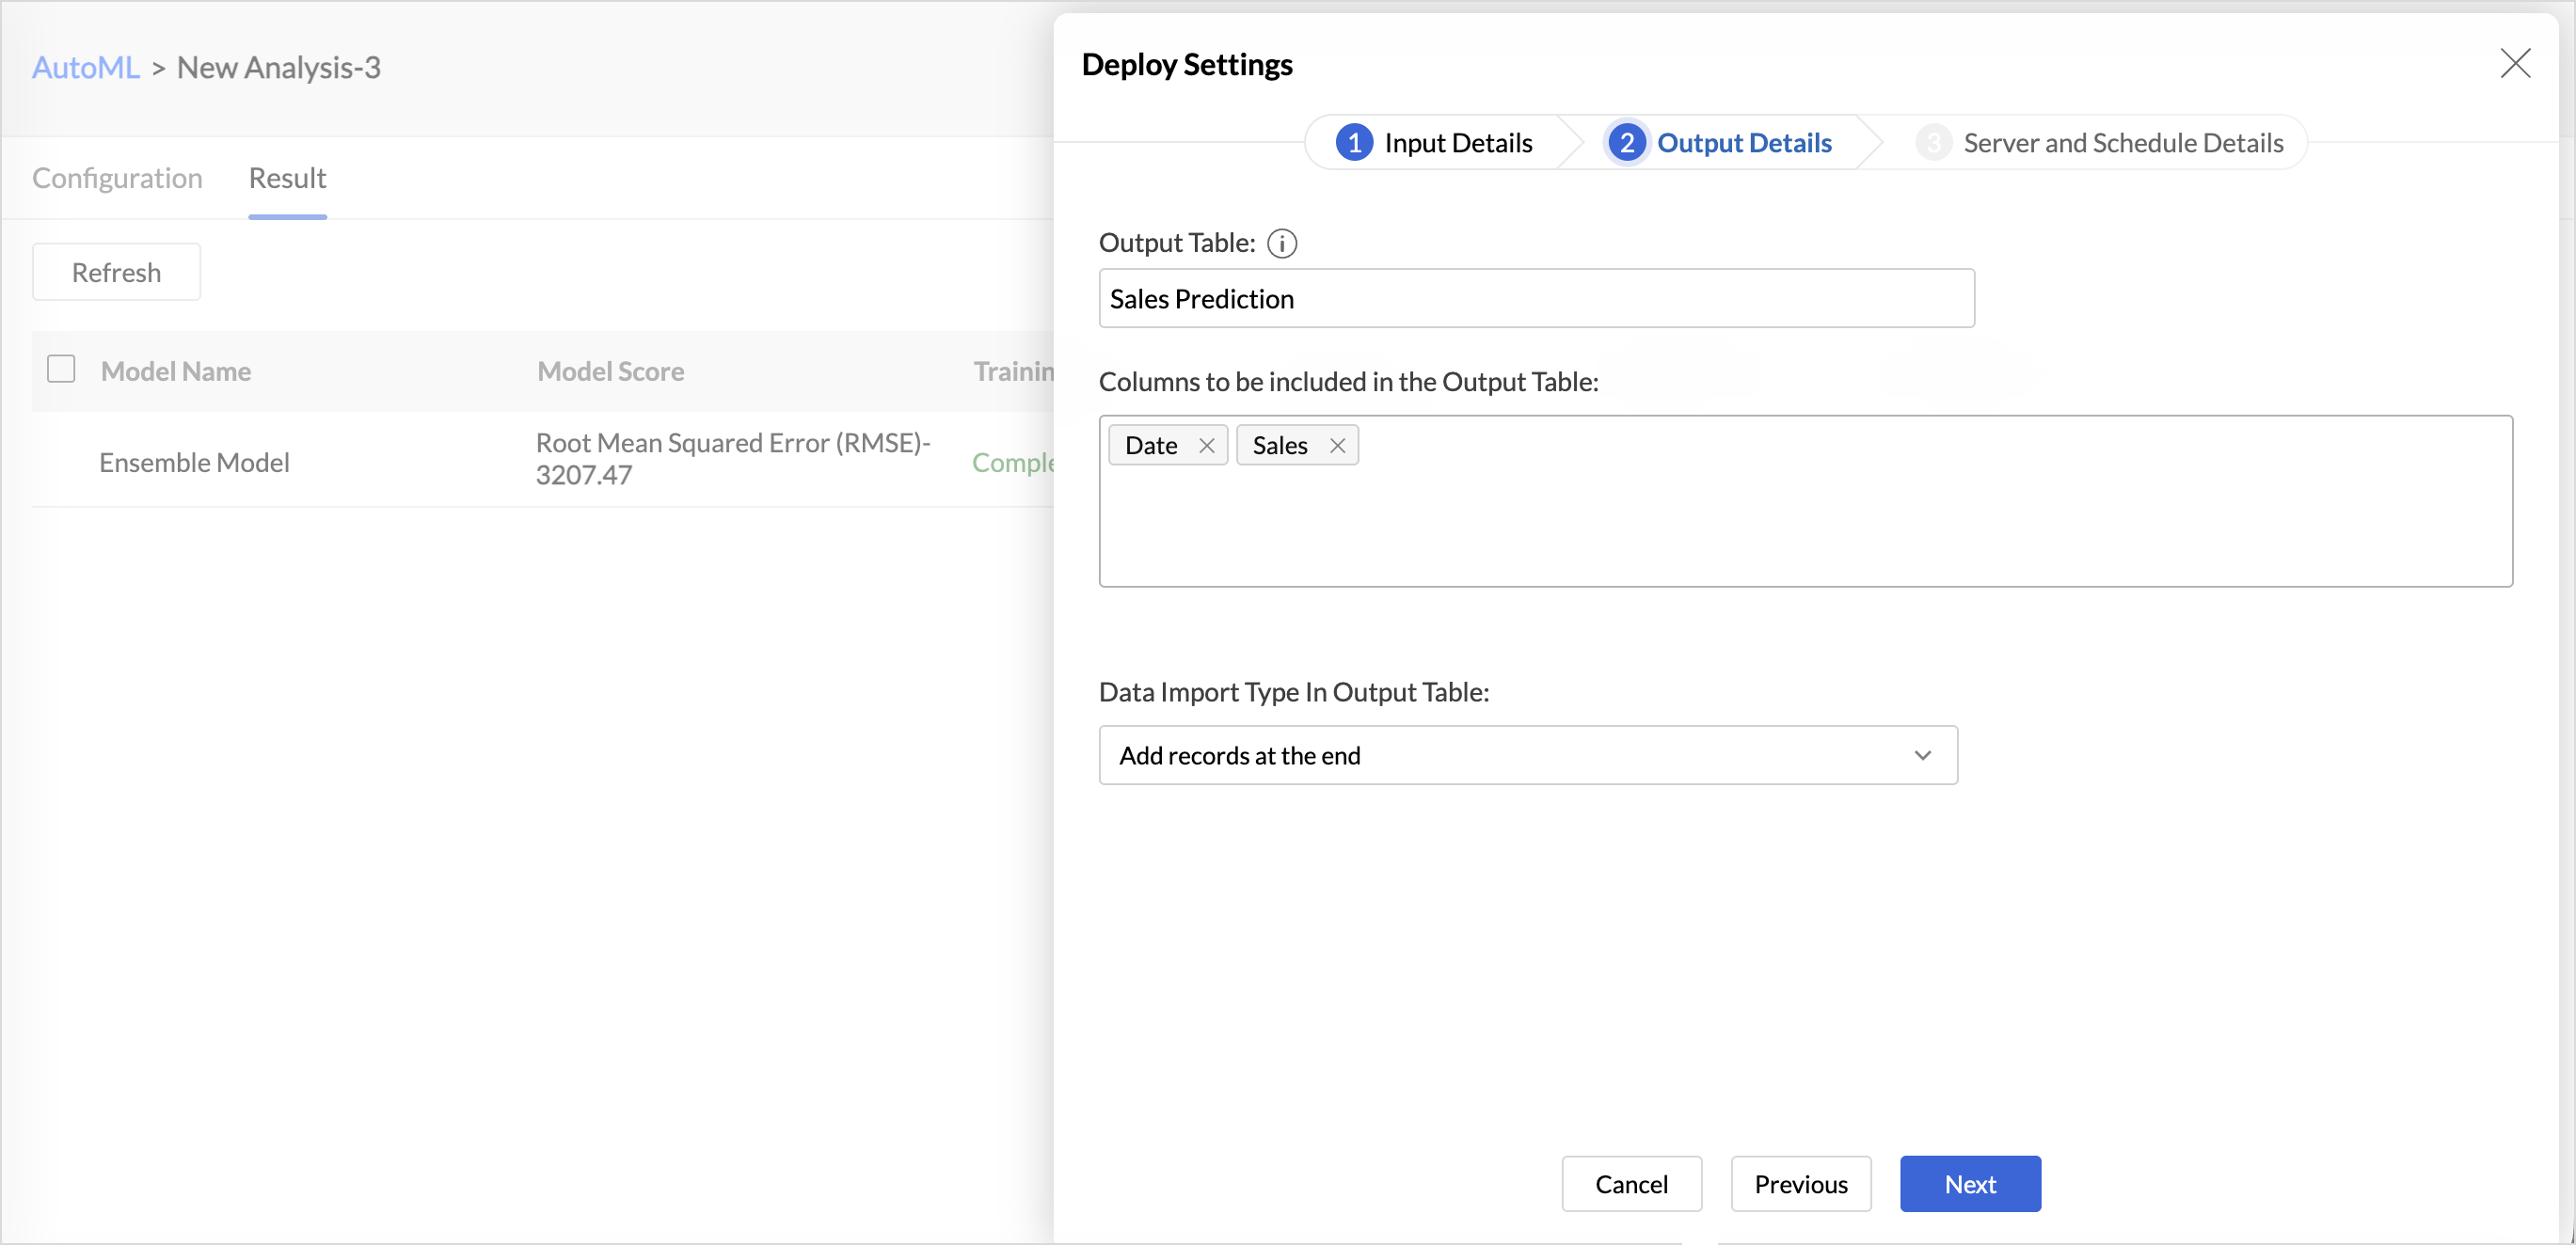Click the dropdown chevron arrow icon
This screenshot has height=1245, width=2576.
click(x=1922, y=755)
